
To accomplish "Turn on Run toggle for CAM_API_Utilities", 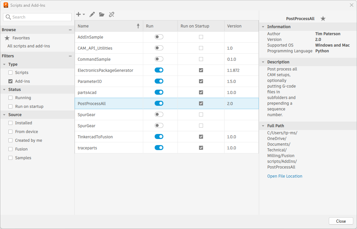I will coord(159,48).
